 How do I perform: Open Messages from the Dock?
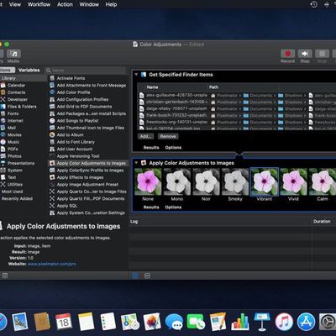[x=174, y=322]
